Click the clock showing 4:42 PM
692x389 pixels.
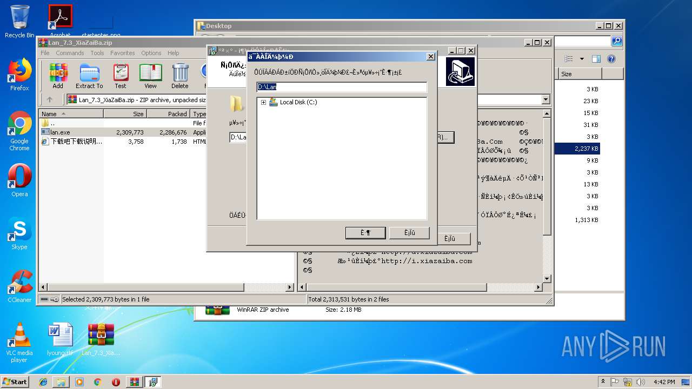(x=664, y=382)
